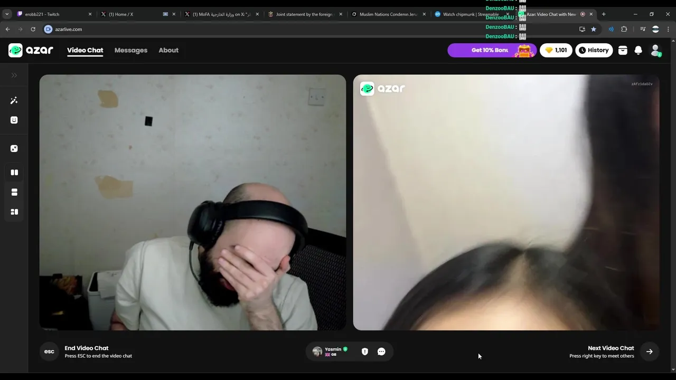This screenshot has width=676, height=380.
Task: Select the asymmetric split video layout
Action: [14, 212]
